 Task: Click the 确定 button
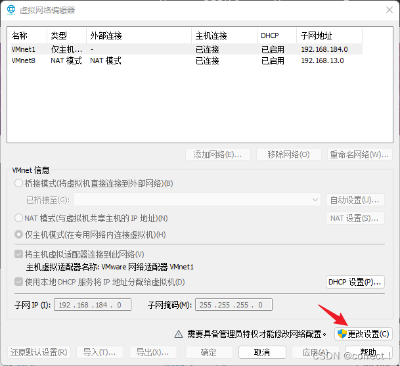click(x=209, y=352)
